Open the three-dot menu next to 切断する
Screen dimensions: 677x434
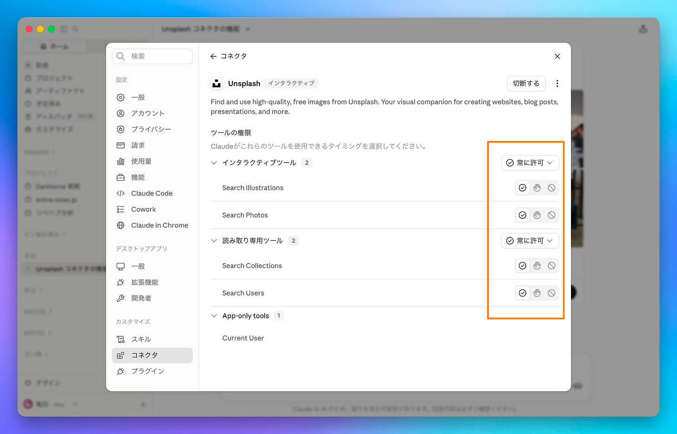pyautogui.click(x=557, y=84)
